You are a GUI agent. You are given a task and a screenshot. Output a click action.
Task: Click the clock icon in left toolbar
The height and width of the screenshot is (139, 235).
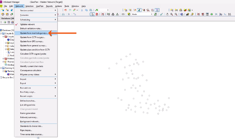[3, 14]
